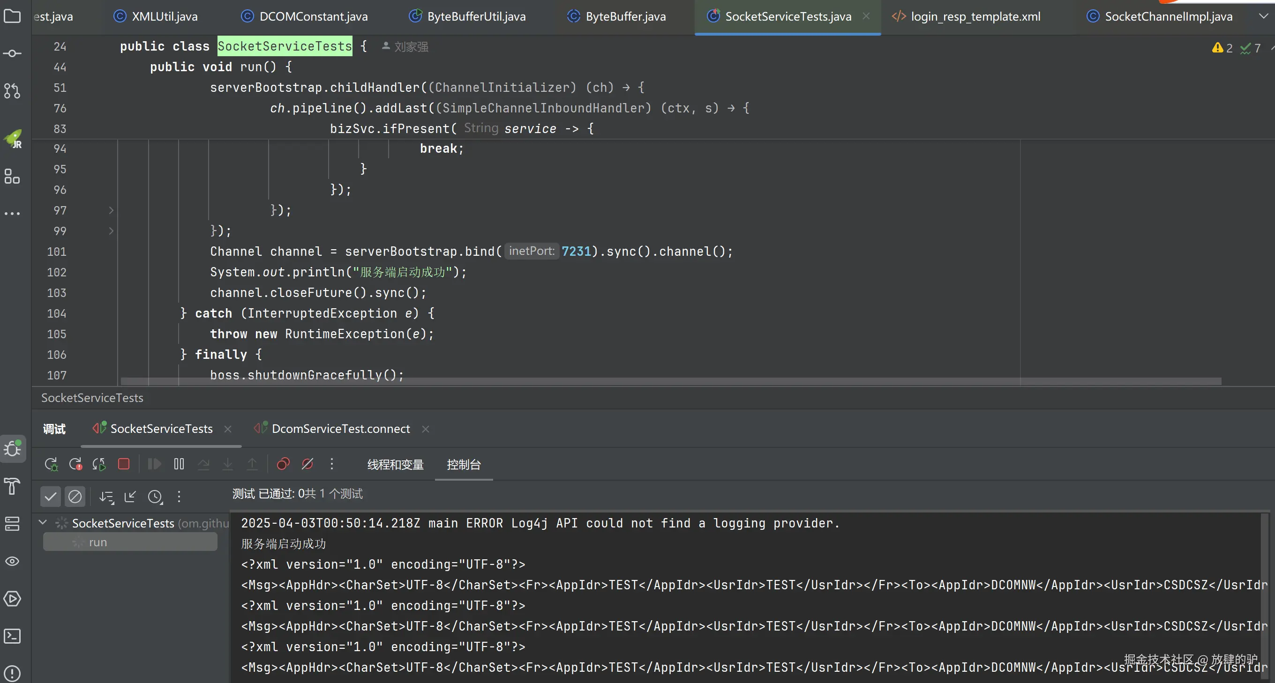The image size is (1275, 683).
Task: Toggle mute breakpoints
Action: click(307, 464)
